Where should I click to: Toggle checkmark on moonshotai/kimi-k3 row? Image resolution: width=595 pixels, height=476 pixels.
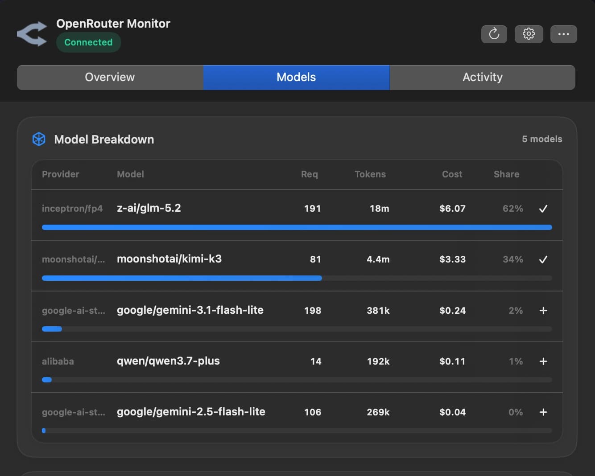[x=543, y=259]
